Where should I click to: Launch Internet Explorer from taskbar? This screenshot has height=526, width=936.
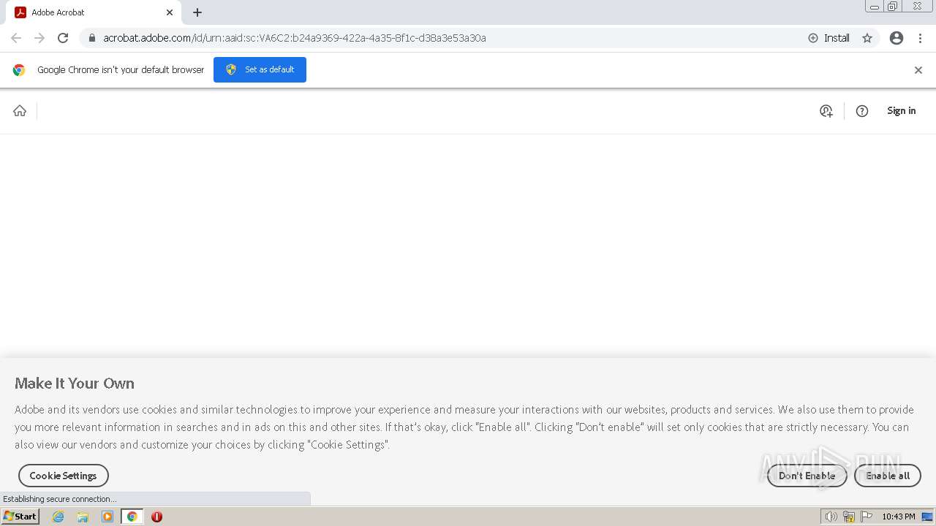(58, 517)
